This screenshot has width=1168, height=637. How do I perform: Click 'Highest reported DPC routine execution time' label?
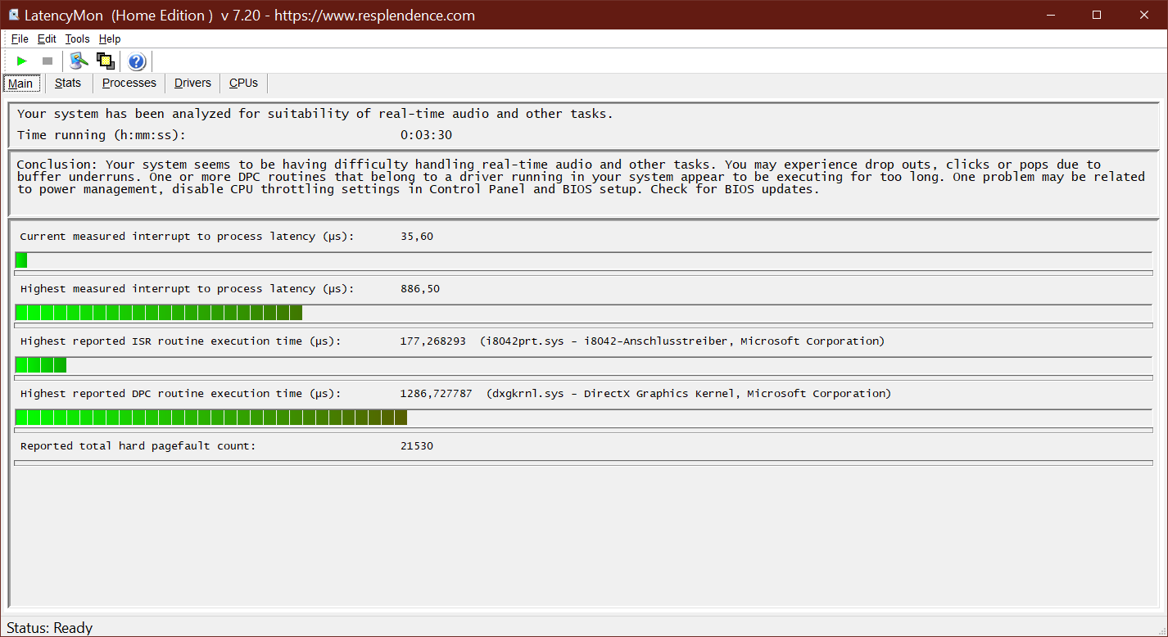[x=180, y=394]
